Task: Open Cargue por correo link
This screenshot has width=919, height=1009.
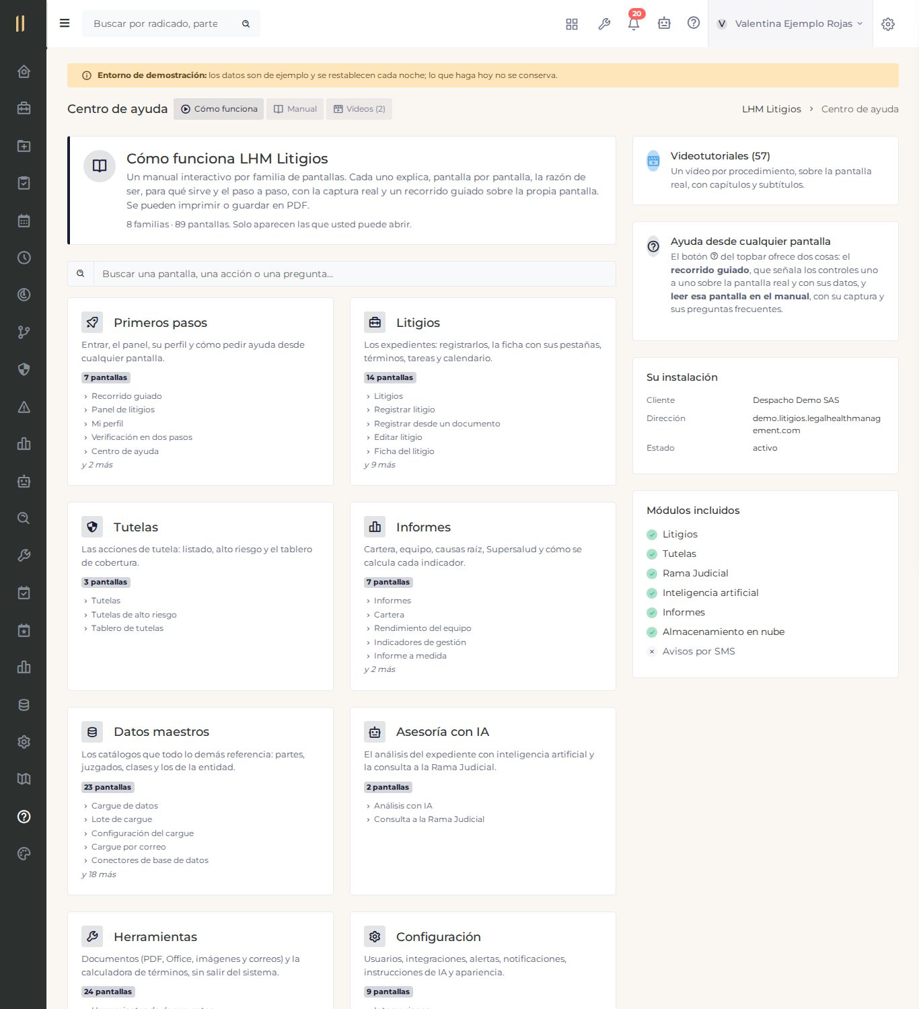Action: pos(128,847)
